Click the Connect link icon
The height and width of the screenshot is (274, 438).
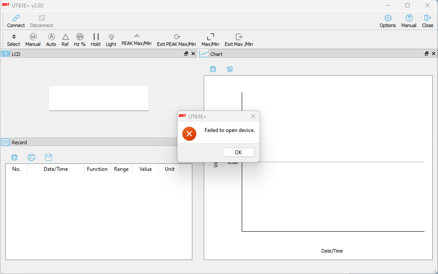point(16,18)
